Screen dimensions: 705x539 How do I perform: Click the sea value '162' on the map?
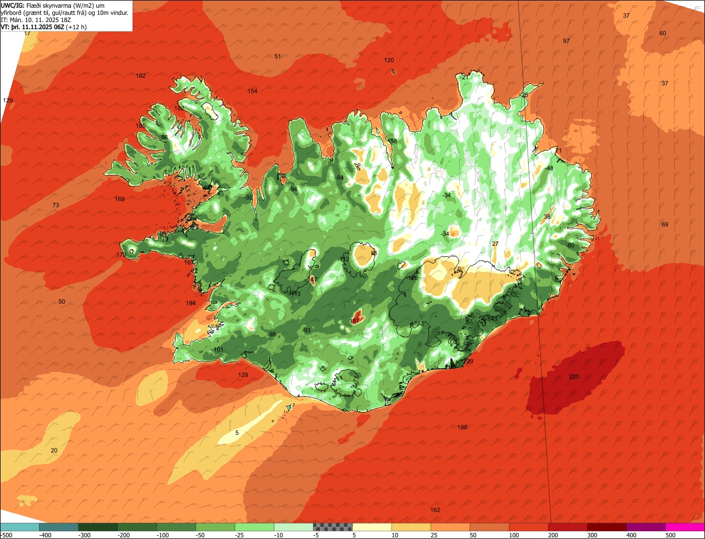pos(435,510)
